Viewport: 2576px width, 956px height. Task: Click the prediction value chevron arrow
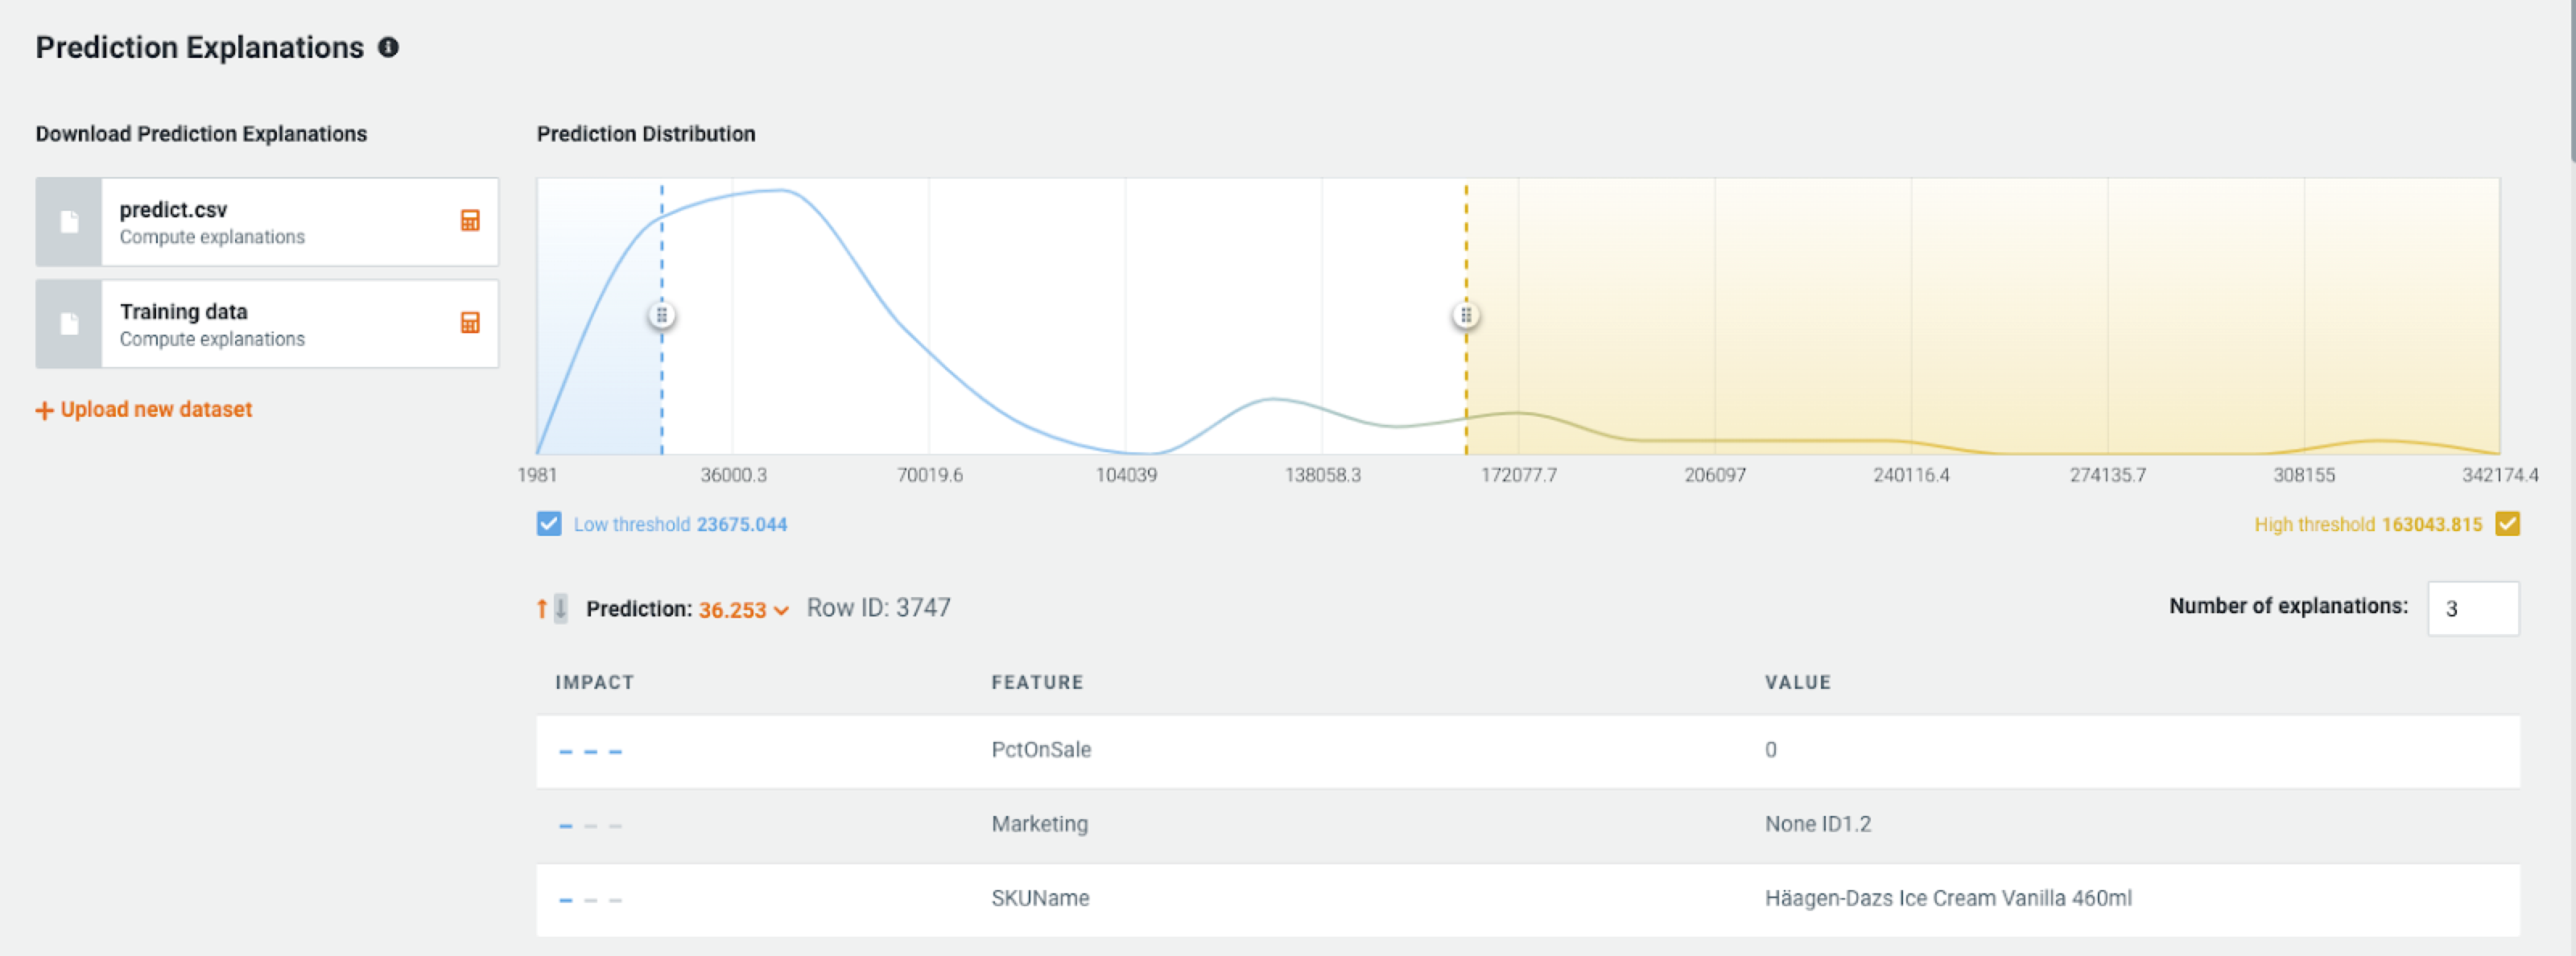pos(782,610)
